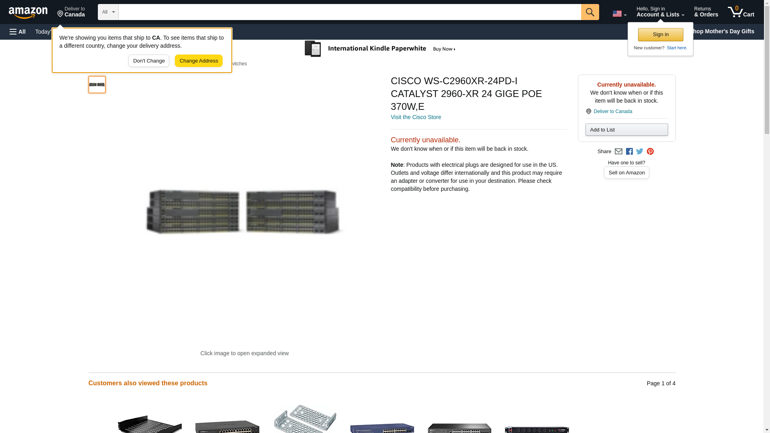Click the Amazon logo
Screen dimensions: 770x433
point(28,12)
